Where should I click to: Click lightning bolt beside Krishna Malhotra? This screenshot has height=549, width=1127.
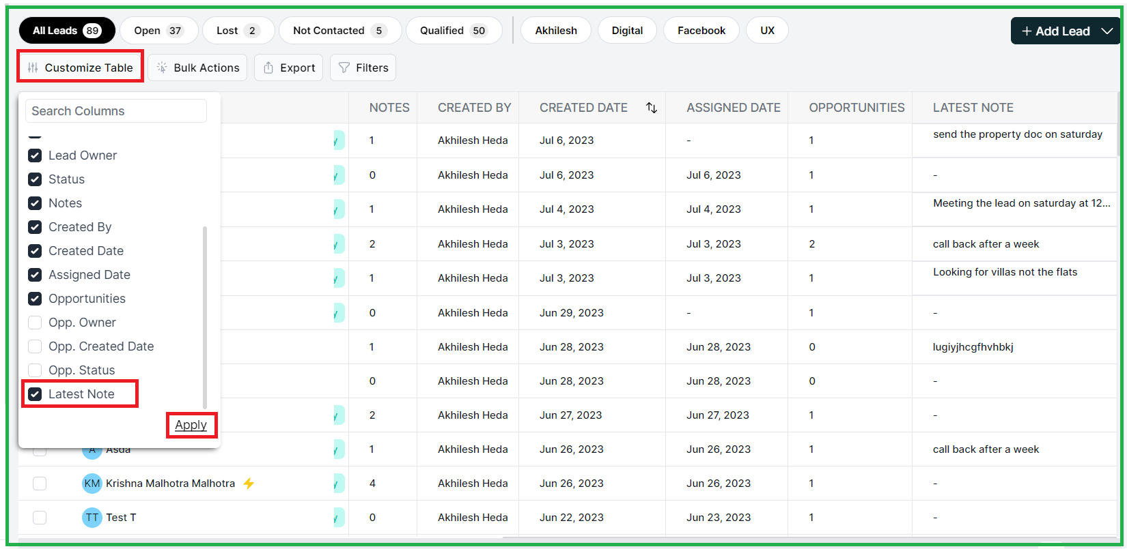[x=249, y=484]
